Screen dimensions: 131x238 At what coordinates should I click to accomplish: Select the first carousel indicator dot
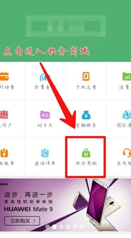[x=47, y=227]
